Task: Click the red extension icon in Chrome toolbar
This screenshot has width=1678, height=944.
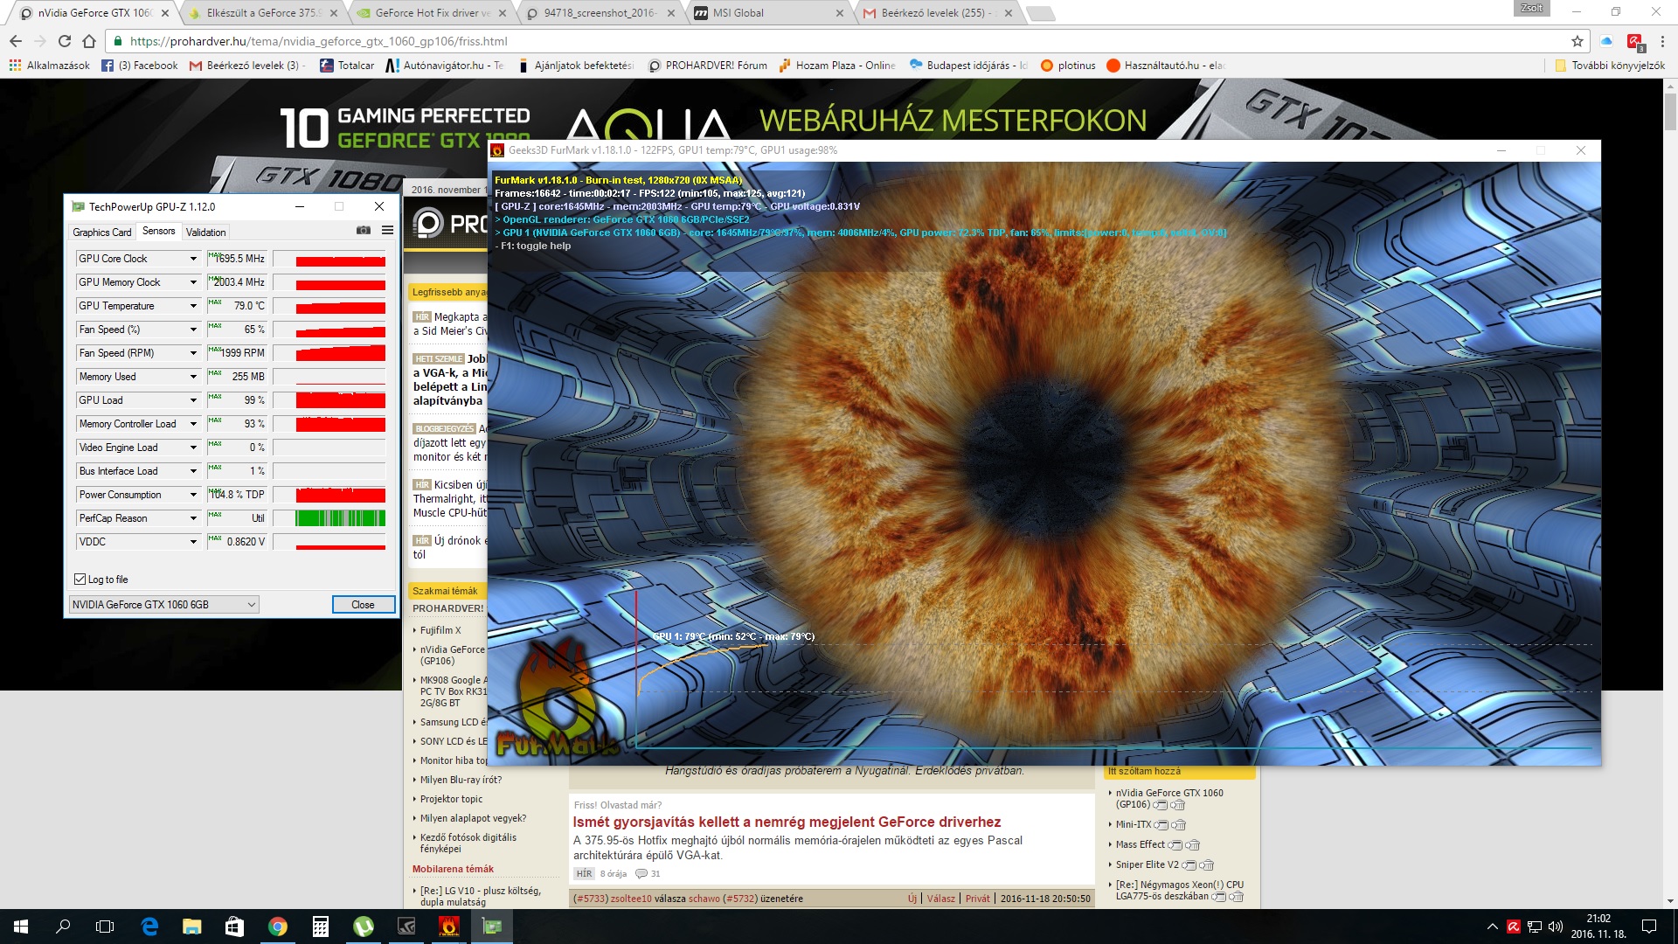Action: [1635, 42]
